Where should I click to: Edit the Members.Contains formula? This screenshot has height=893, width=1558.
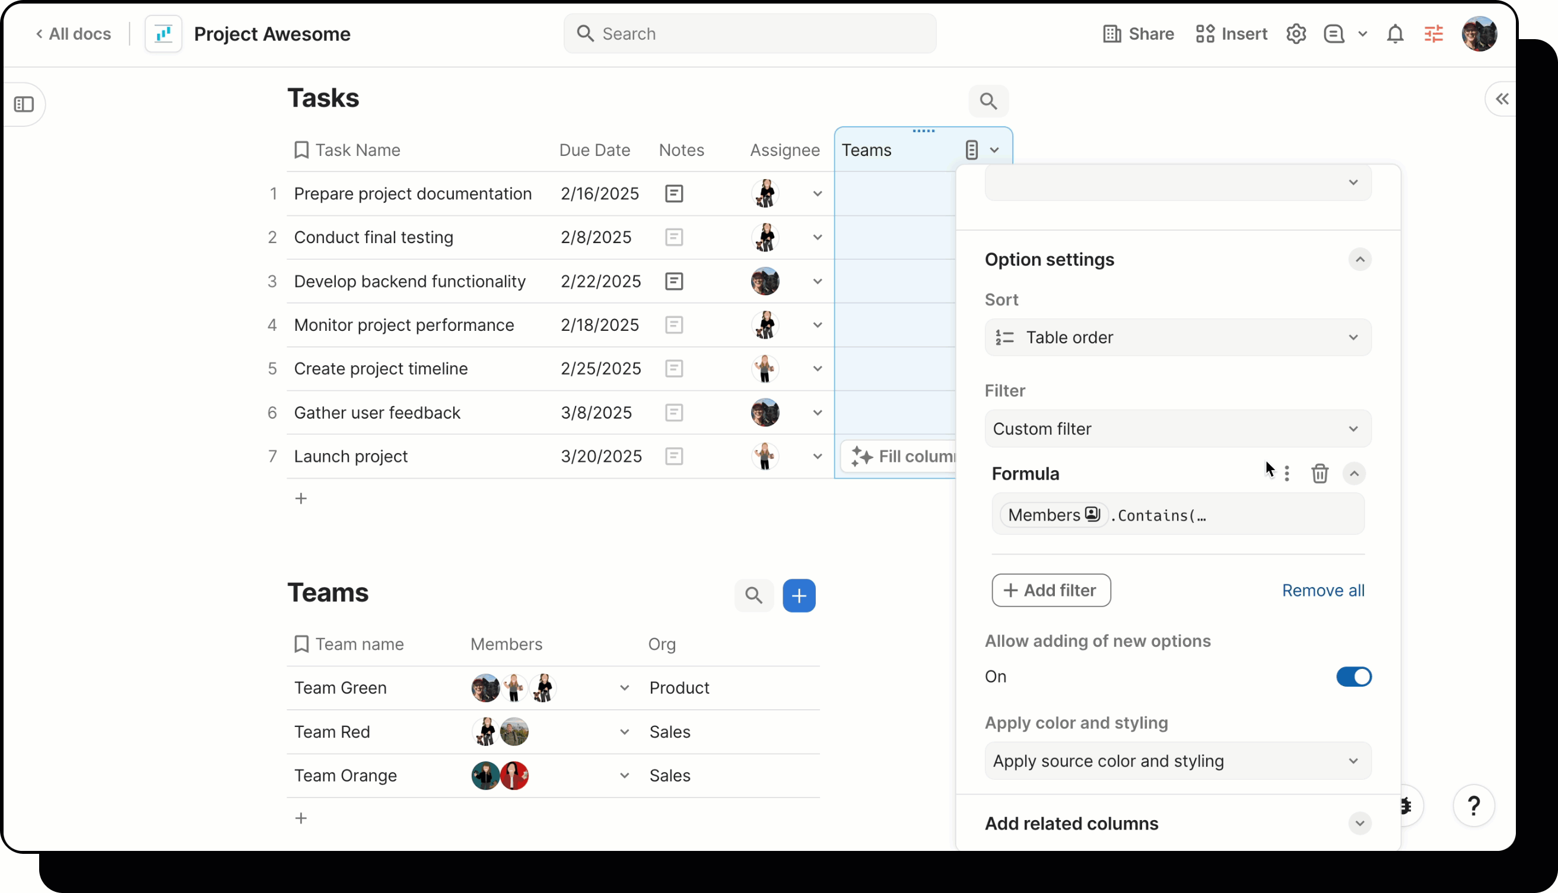click(1178, 515)
